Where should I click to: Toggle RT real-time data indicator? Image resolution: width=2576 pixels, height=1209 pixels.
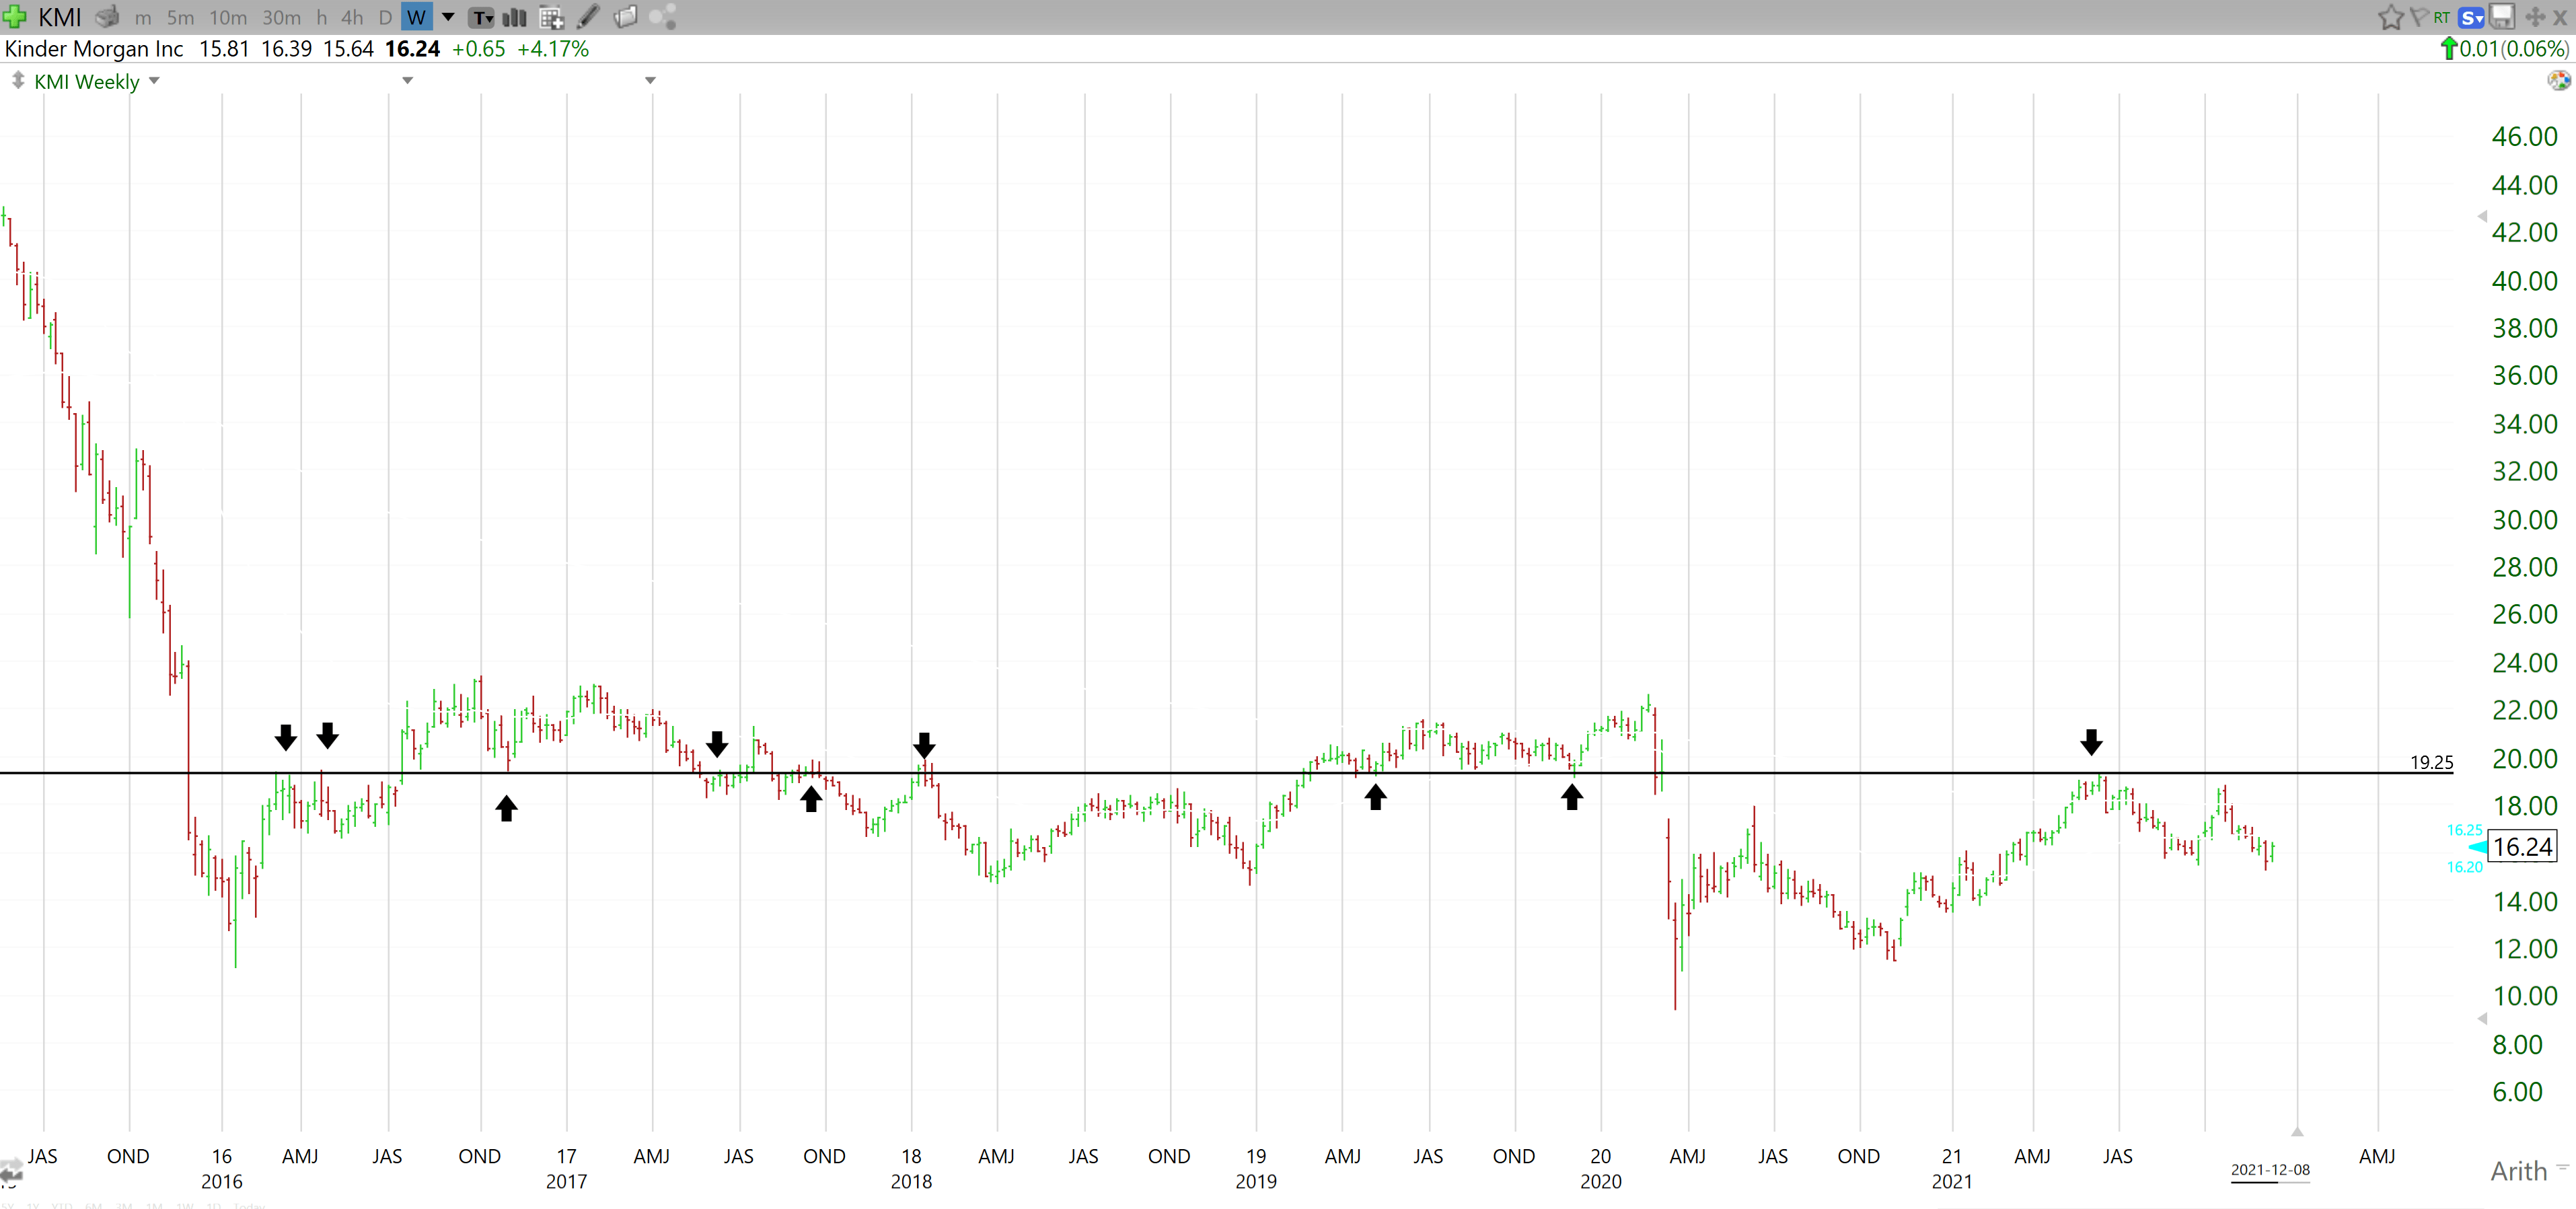[2441, 17]
